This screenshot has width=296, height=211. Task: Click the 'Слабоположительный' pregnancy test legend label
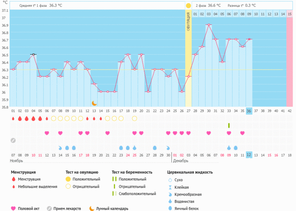coord(137,194)
